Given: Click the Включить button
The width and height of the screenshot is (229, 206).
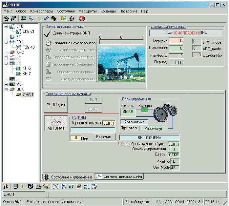Looking at the screenshot, I should point(104,137).
